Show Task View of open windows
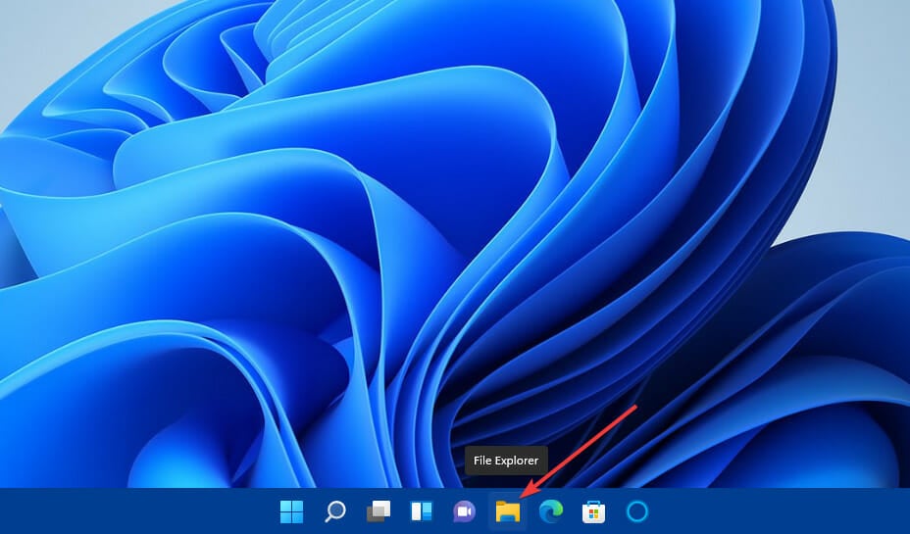 (x=379, y=511)
